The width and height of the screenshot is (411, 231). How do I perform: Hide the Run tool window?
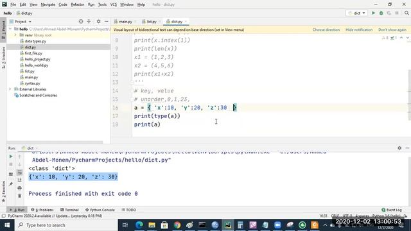tap(407, 148)
